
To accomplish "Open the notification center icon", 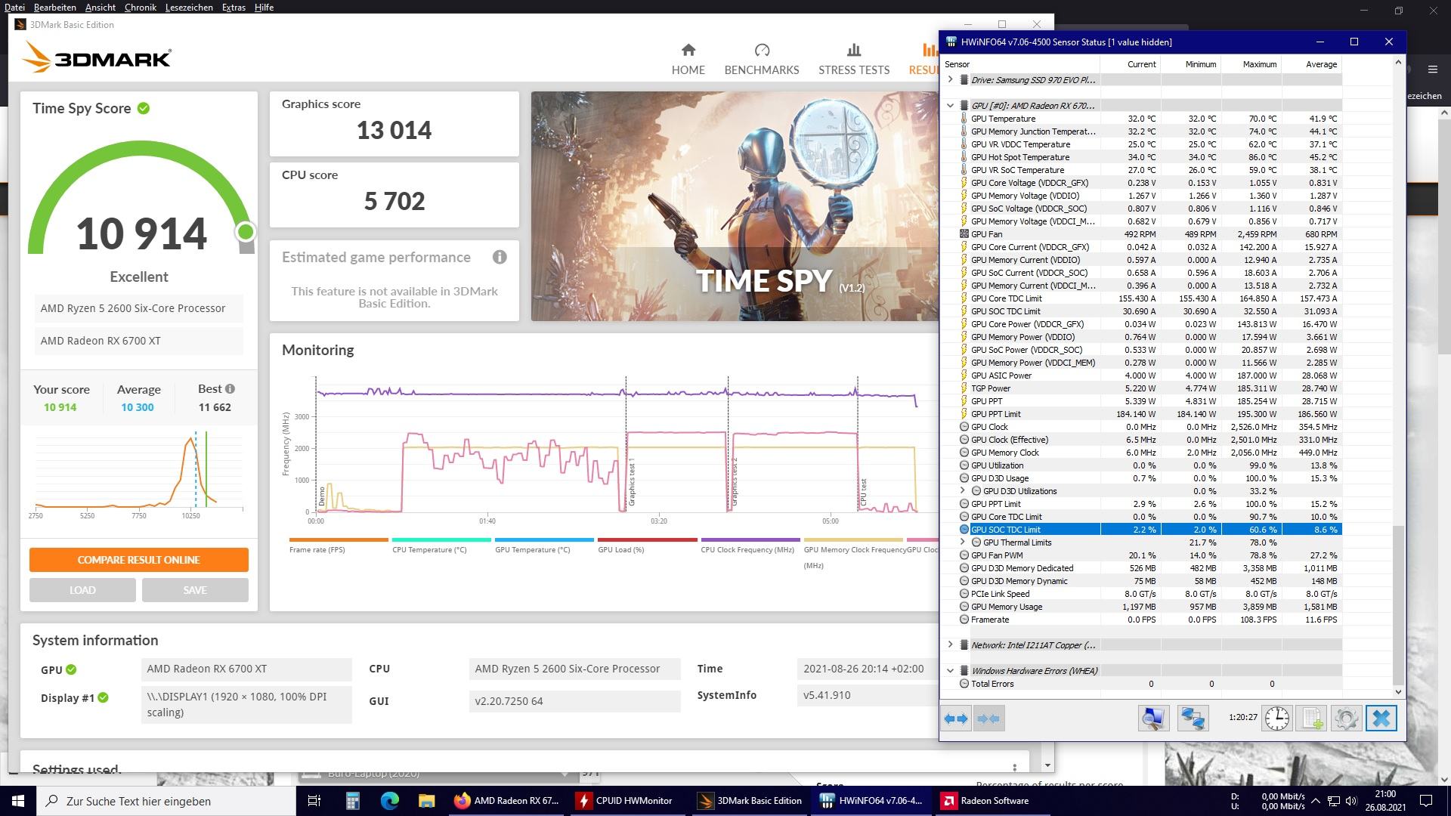I will pyautogui.click(x=1426, y=801).
